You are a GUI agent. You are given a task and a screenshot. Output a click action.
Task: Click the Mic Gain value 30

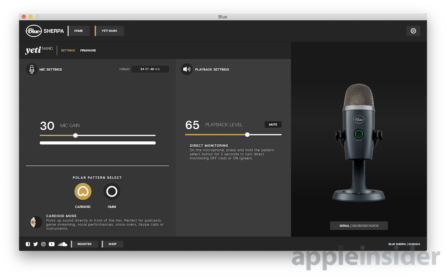(47, 126)
